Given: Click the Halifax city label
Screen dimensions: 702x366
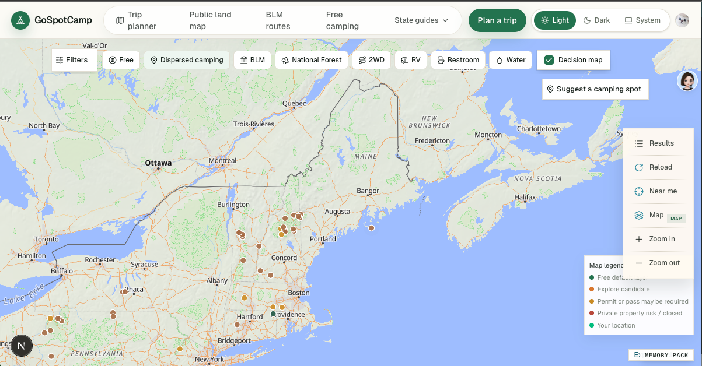Looking at the screenshot, I should click(525, 197).
